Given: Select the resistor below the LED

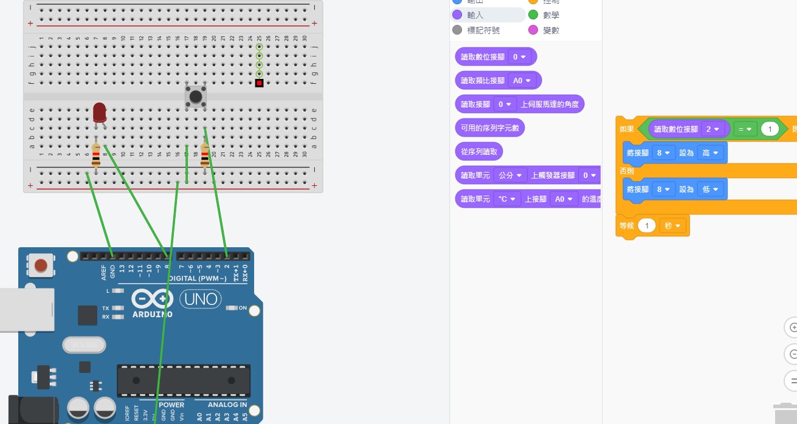Looking at the screenshot, I should click(x=96, y=156).
